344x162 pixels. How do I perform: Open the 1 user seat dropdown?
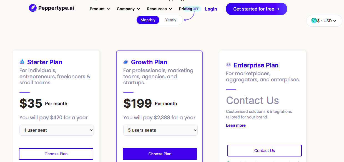[x=57, y=130]
